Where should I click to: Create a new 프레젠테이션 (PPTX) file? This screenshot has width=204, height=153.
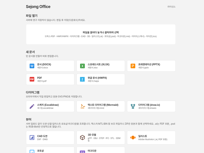[x=151, y=66]
